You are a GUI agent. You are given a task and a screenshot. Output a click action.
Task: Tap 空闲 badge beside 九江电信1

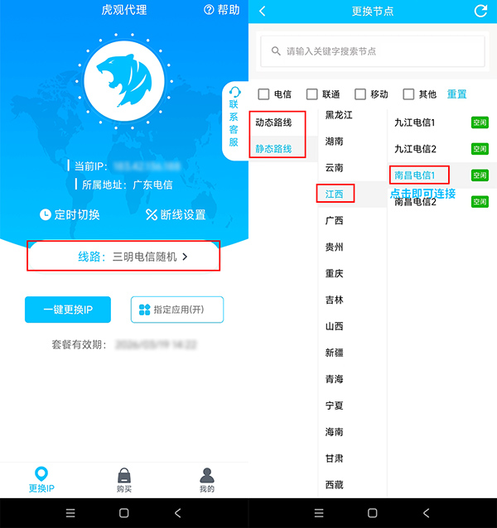coord(480,122)
